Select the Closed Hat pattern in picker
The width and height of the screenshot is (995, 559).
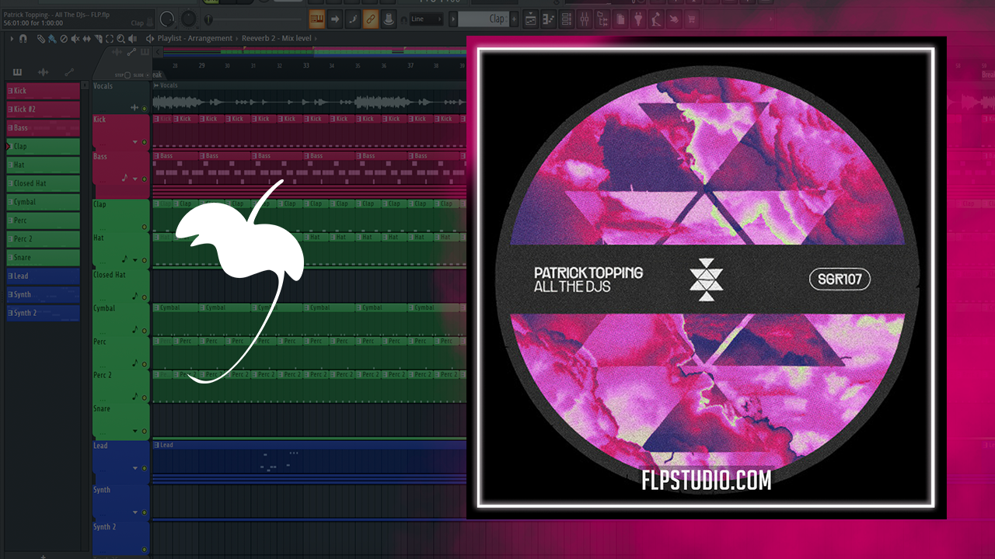tap(44, 183)
